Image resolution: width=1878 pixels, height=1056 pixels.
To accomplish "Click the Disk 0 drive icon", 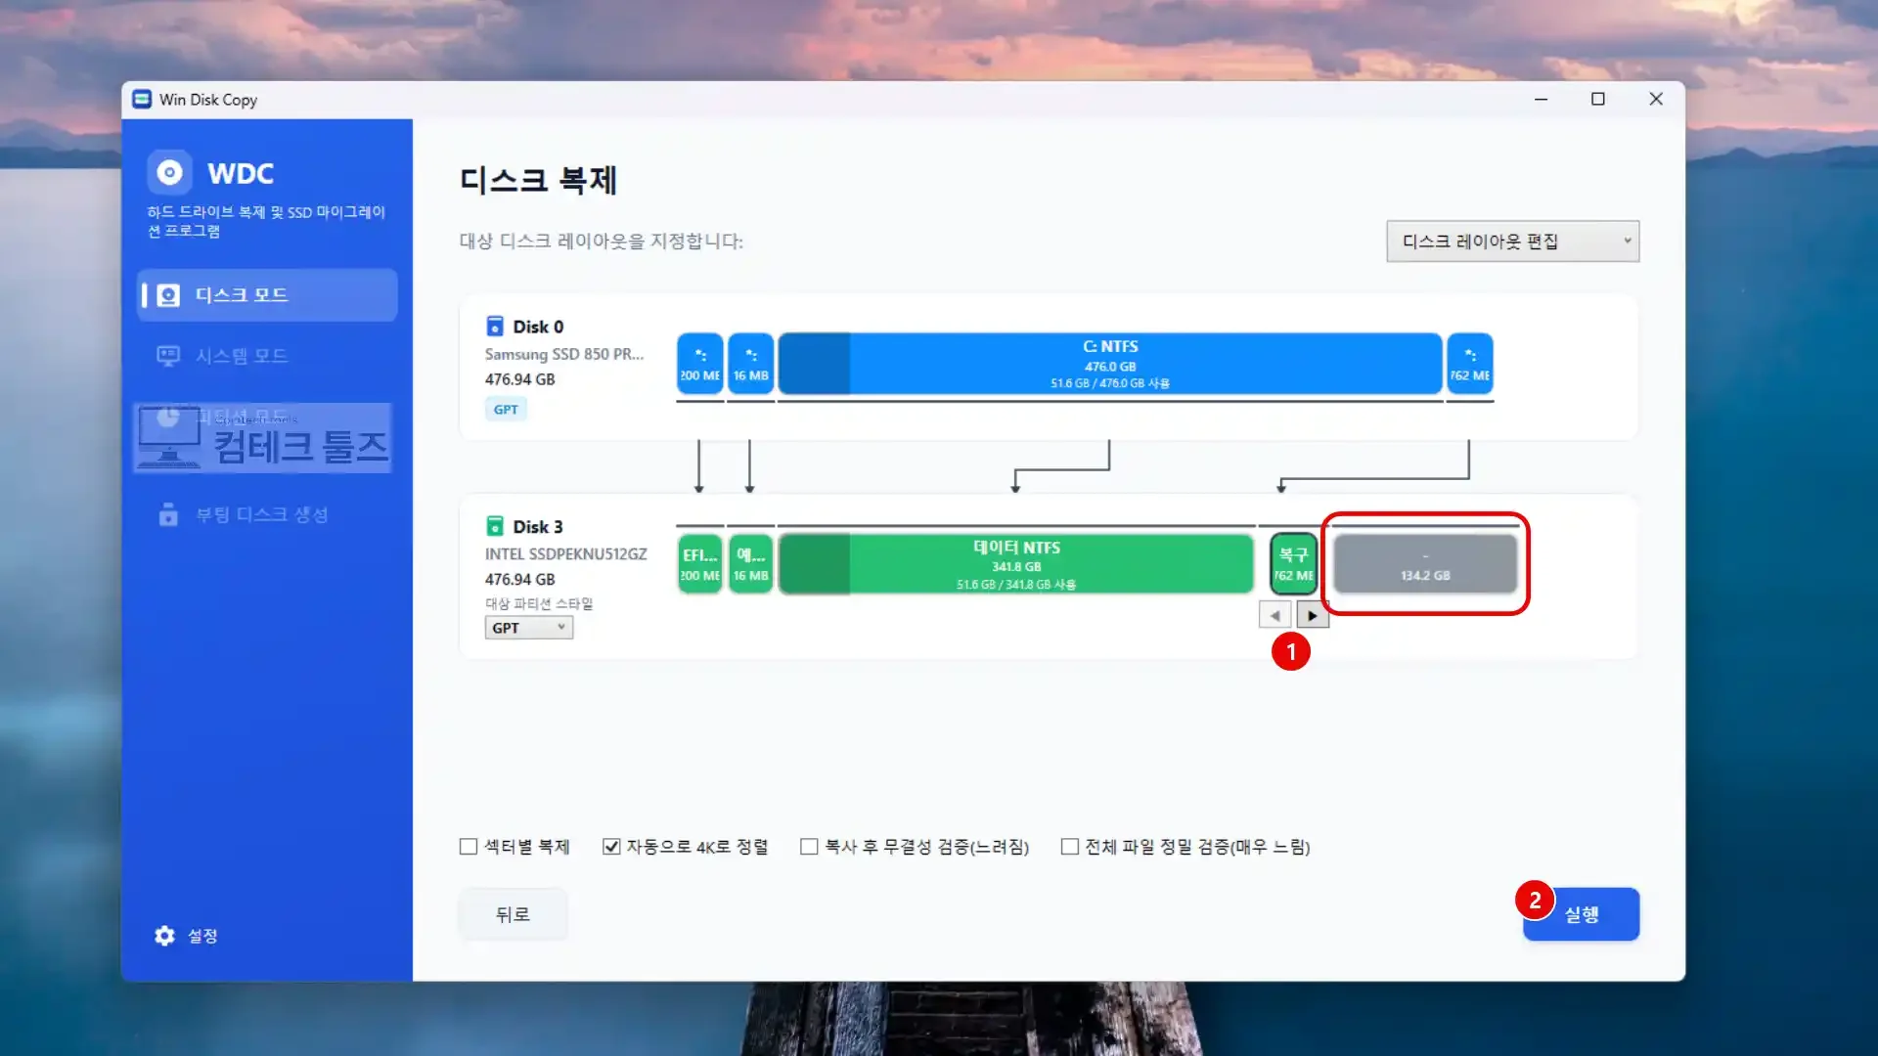I will (x=495, y=327).
